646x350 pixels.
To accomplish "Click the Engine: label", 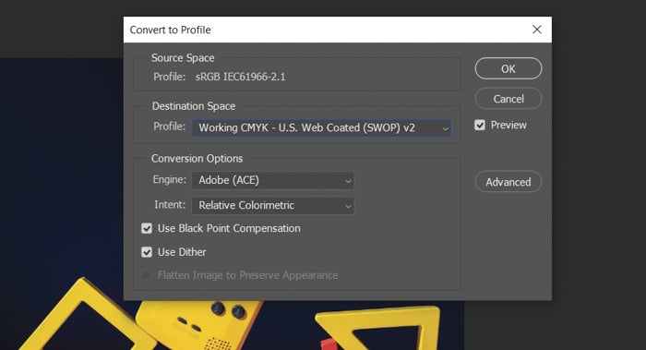I will pos(169,180).
